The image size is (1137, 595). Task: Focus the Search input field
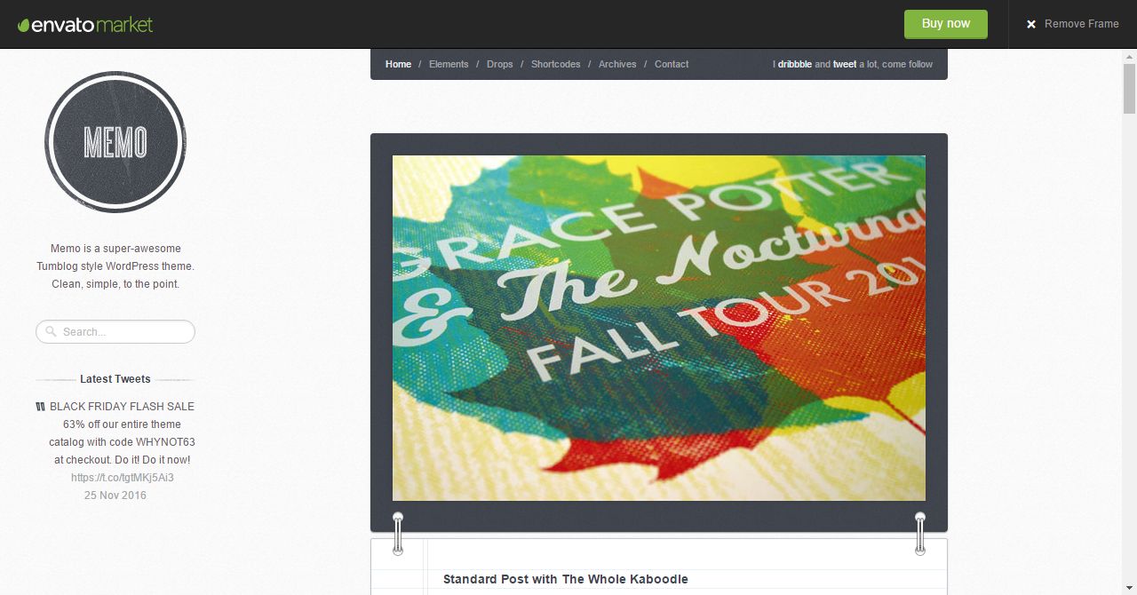[115, 331]
